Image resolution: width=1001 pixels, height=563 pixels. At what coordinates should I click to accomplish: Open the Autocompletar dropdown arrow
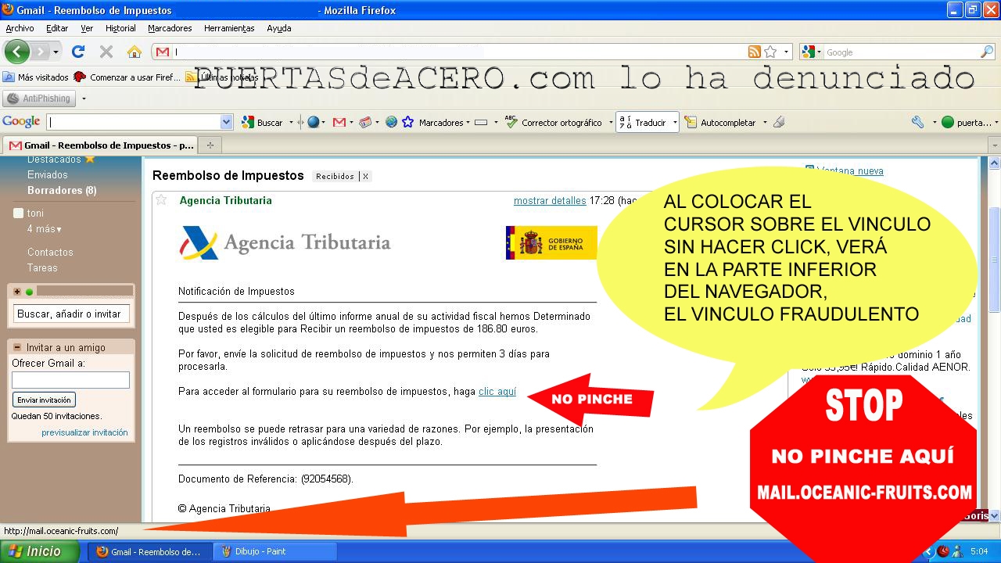765,122
